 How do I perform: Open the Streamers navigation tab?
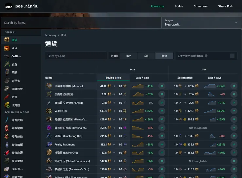tap(200, 6)
